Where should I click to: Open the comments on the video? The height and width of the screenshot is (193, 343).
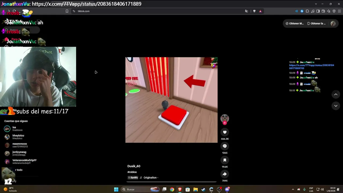225,146
